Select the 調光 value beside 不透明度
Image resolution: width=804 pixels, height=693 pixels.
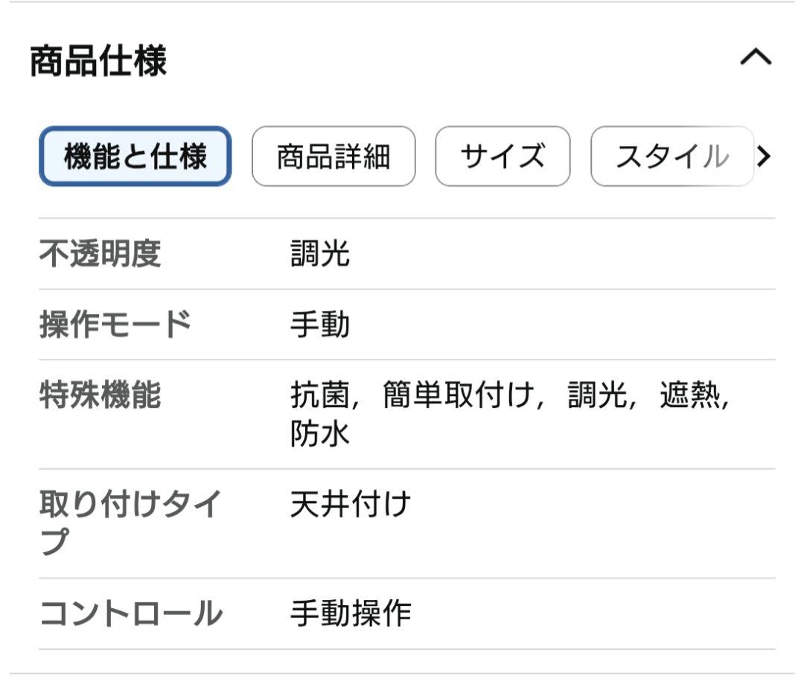[320, 255]
